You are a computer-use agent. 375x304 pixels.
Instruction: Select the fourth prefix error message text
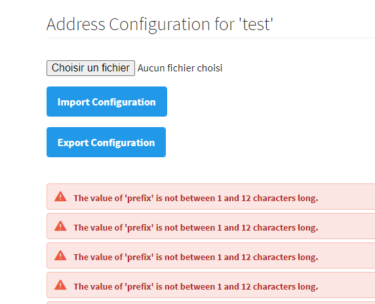click(x=196, y=286)
